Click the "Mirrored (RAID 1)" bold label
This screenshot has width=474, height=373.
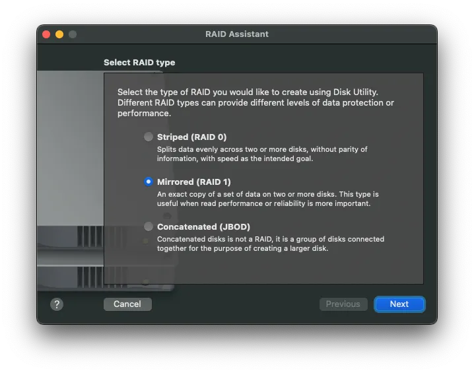click(x=193, y=182)
